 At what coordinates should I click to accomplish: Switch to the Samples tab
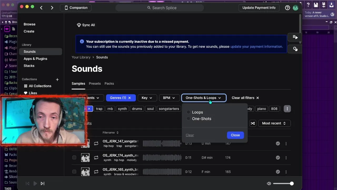(78, 83)
